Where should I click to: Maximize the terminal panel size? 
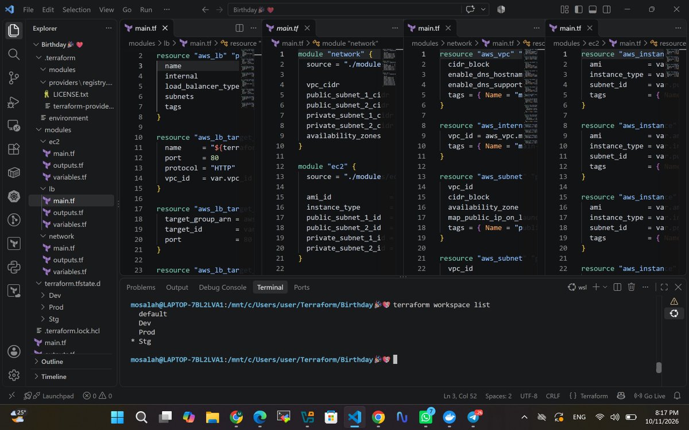click(664, 287)
